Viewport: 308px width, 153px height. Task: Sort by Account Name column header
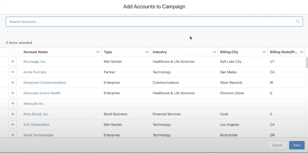click(35, 52)
